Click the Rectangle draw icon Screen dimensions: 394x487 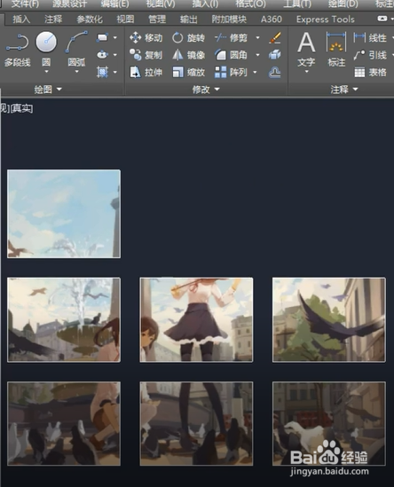click(x=102, y=37)
